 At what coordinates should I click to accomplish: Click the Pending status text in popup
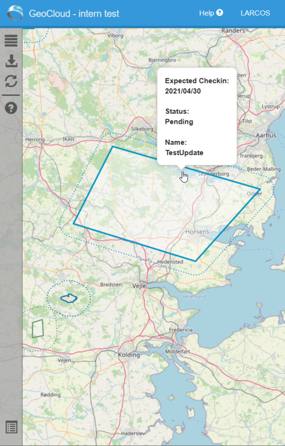(179, 122)
